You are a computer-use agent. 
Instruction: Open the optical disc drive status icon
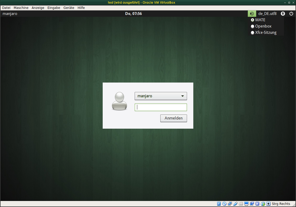(224, 204)
